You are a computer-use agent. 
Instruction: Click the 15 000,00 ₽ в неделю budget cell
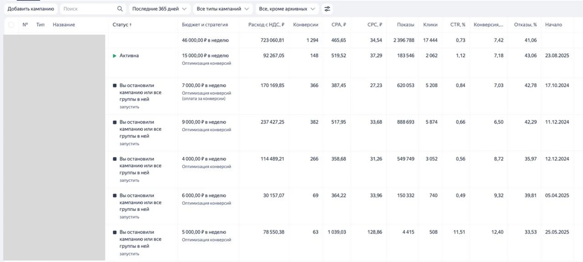[x=205, y=56]
